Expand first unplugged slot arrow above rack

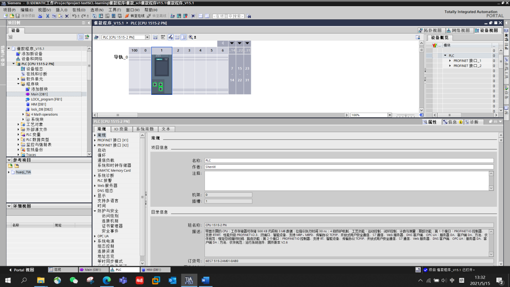coord(232,43)
